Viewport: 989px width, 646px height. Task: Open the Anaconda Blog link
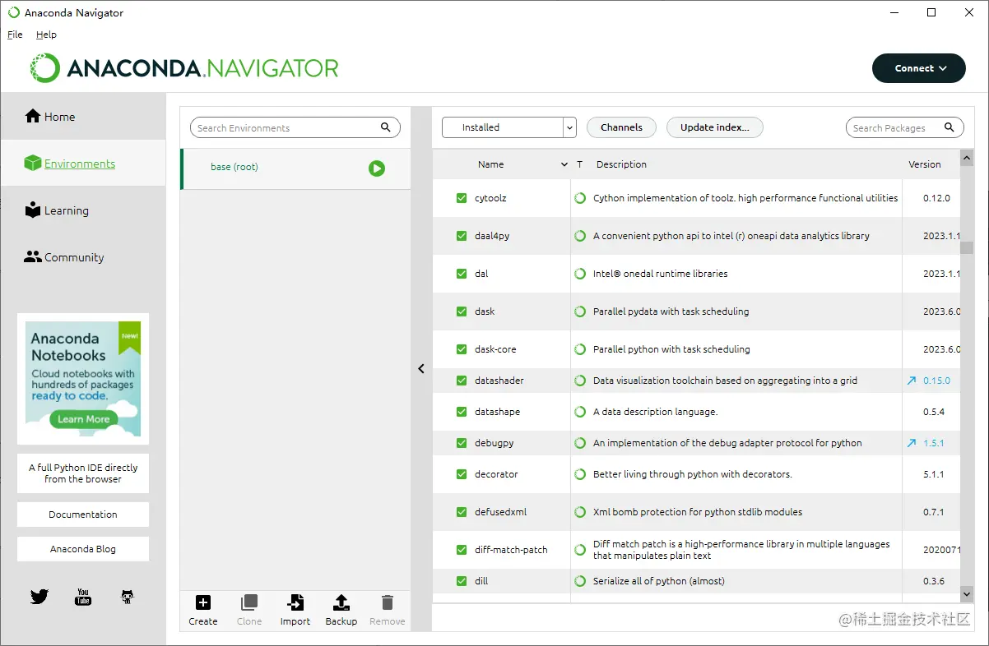pyautogui.click(x=83, y=549)
